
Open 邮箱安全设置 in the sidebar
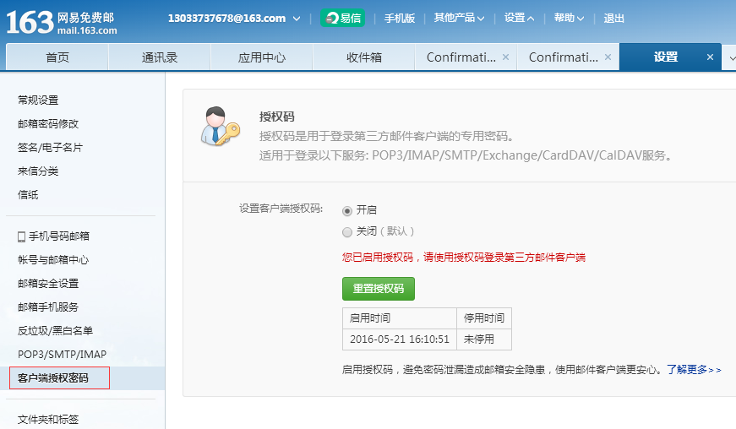click(x=48, y=283)
